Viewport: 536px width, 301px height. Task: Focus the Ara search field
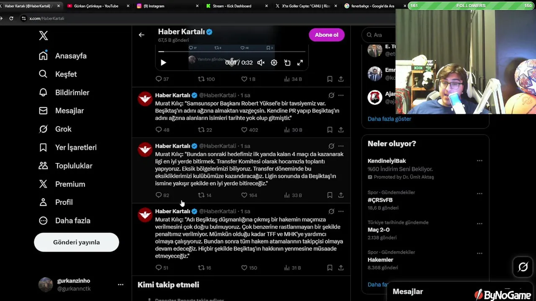379,35
